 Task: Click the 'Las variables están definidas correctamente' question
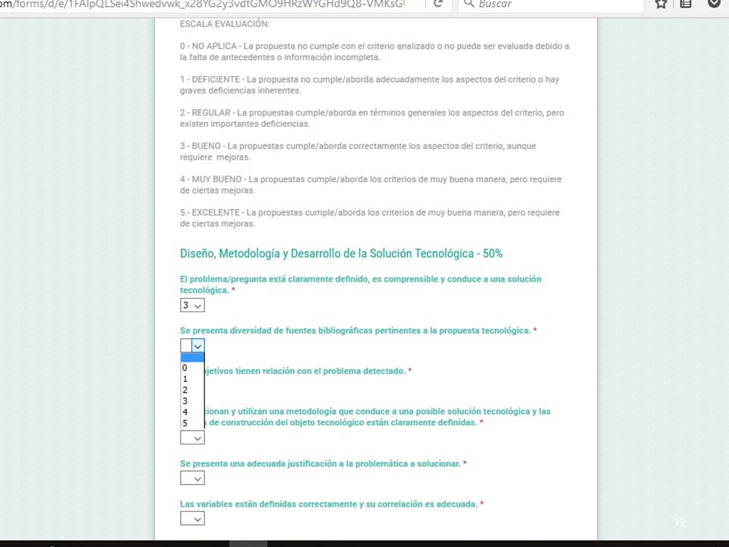tap(332, 504)
